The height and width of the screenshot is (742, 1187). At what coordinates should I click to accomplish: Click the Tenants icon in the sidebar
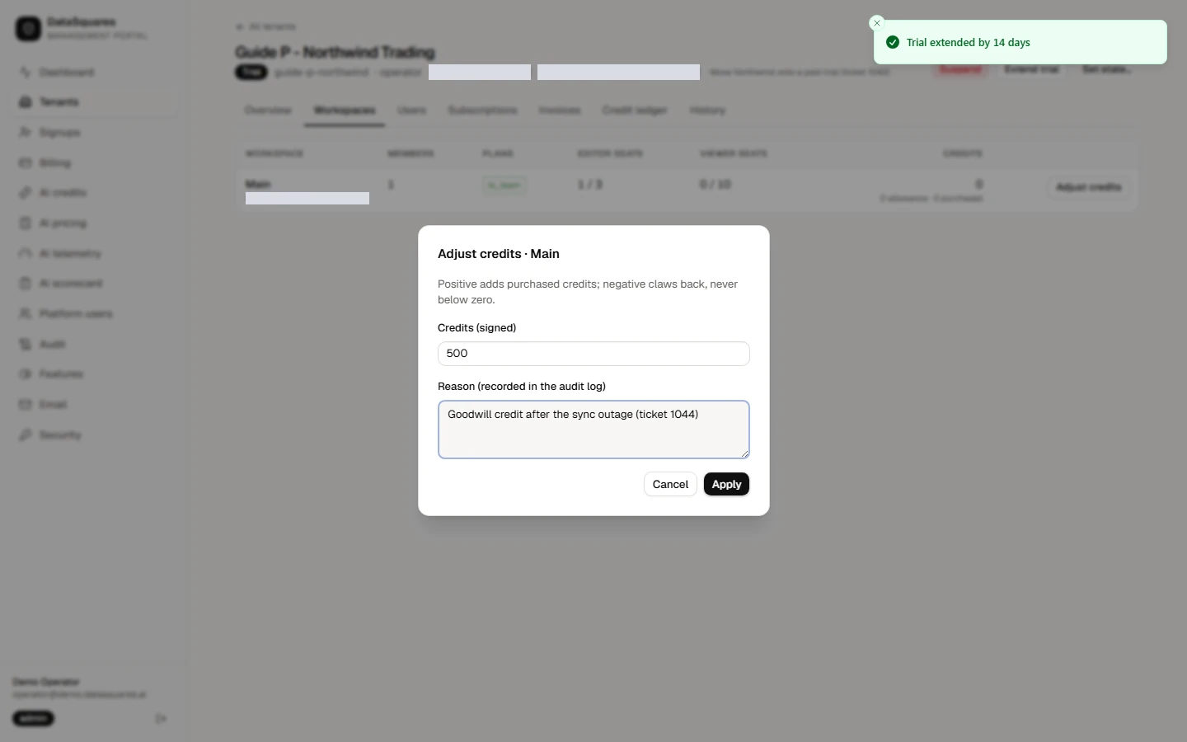[26, 102]
